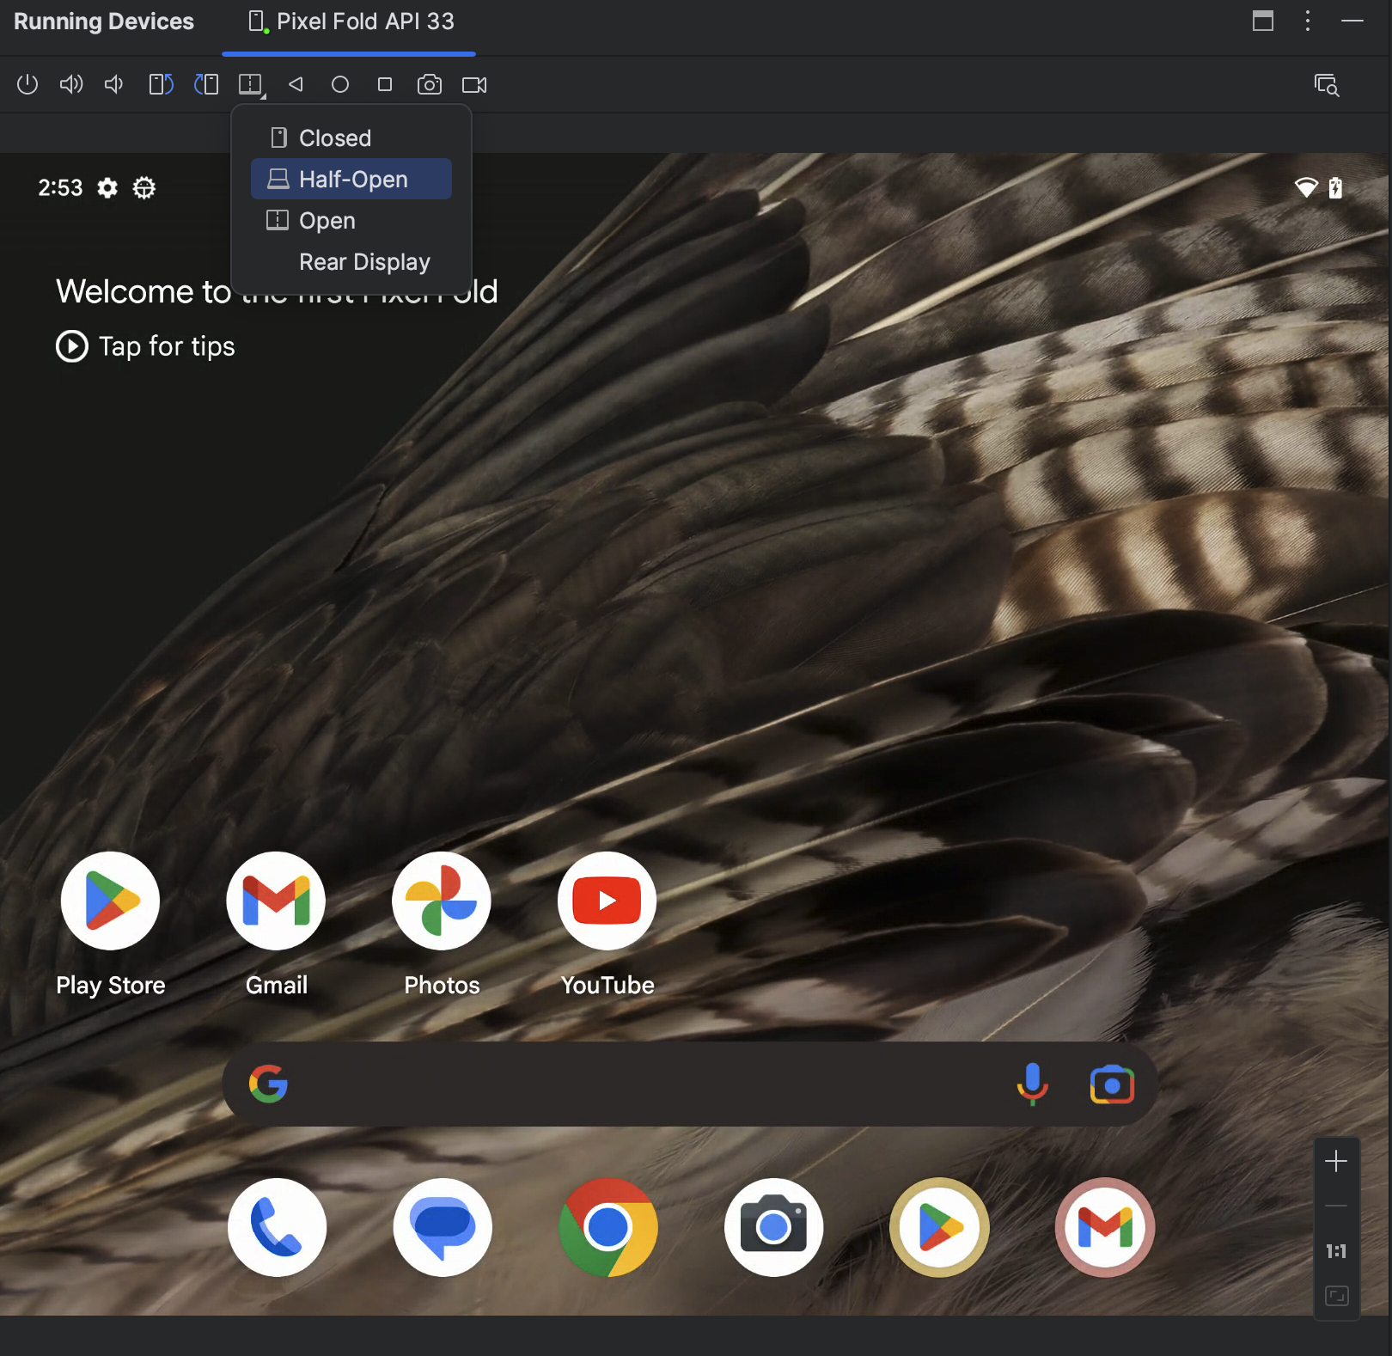Zoom in with the plus button
The width and height of the screenshot is (1392, 1356).
point(1336,1162)
